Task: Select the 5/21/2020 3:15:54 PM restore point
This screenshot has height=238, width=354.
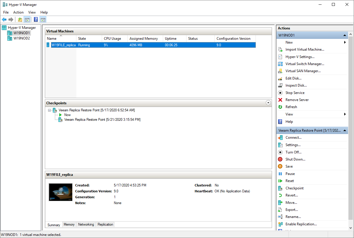Action: [102, 120]
